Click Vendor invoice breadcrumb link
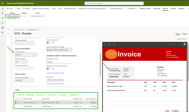This screenshot has width=189, height=112. pyautogui.click(x=19, y=29)
